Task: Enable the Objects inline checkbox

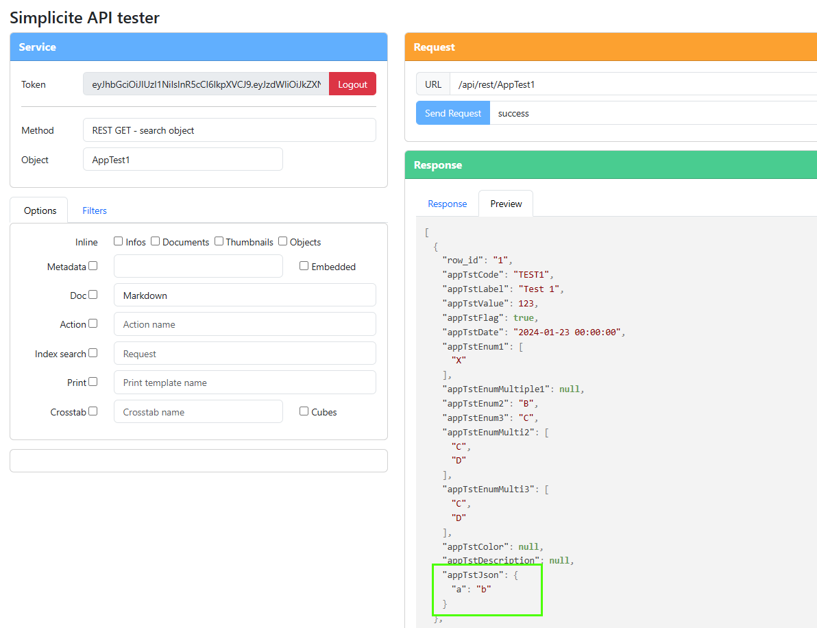Action: pos(283,241)
